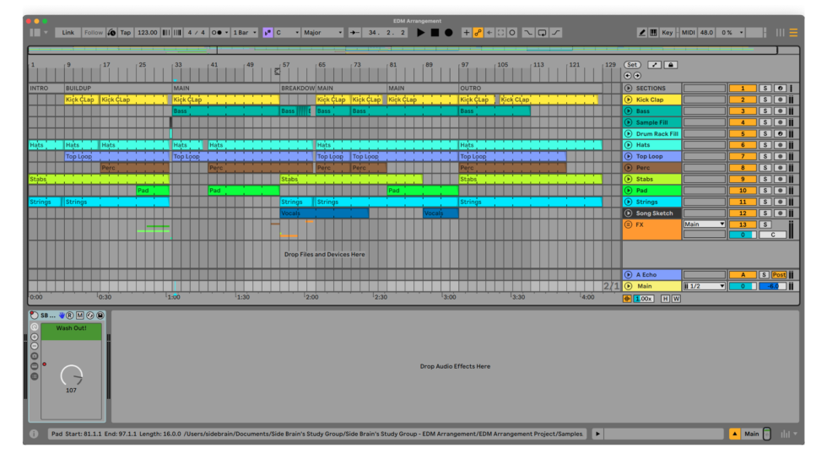Click the tempo nudge down icon
The width and height of the screenshot is (827, 475).
(166, 33)
